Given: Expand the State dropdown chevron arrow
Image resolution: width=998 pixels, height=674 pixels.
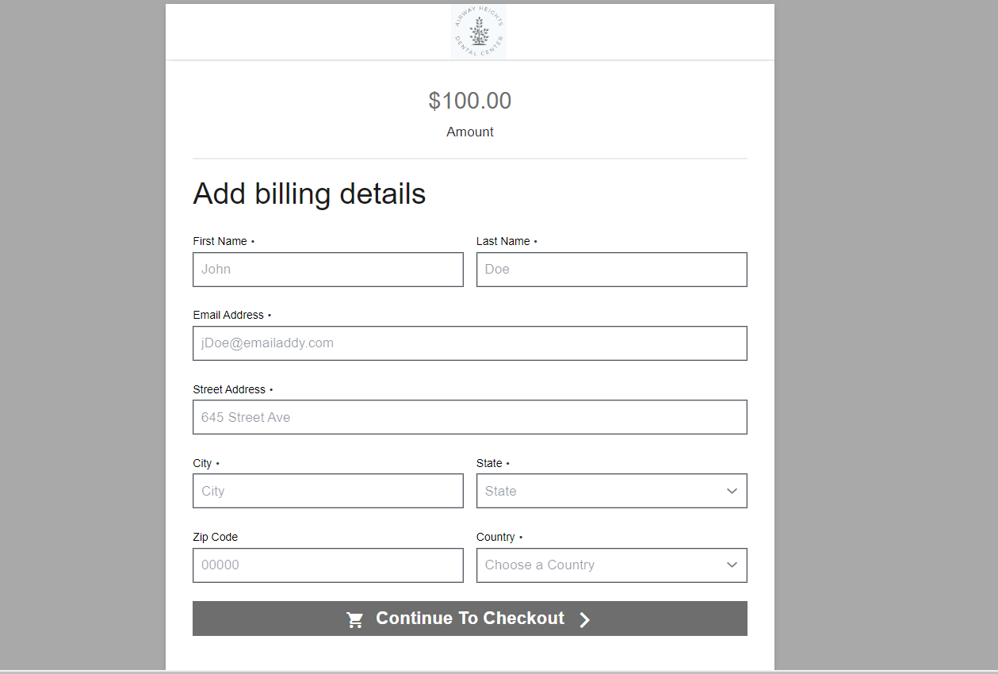Looking at the screenshot, I should pyautogui.click(x=732, y=491).
